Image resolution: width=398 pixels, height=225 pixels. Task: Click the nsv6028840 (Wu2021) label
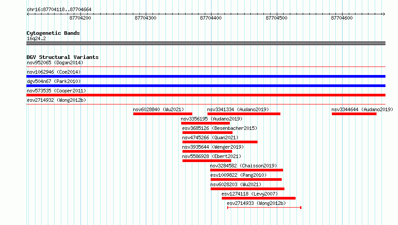click(x=158, y=109)
